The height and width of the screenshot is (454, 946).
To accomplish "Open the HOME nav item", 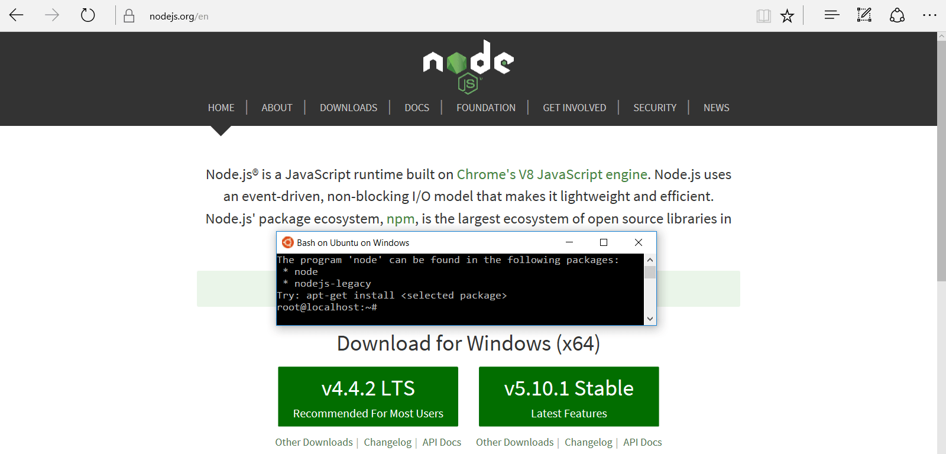I will [x=221, y=108].
